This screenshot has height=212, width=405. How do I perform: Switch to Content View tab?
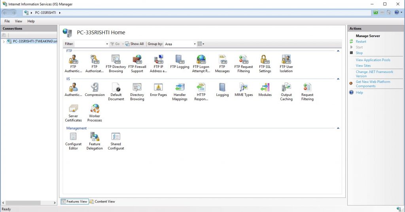point(102,201)
